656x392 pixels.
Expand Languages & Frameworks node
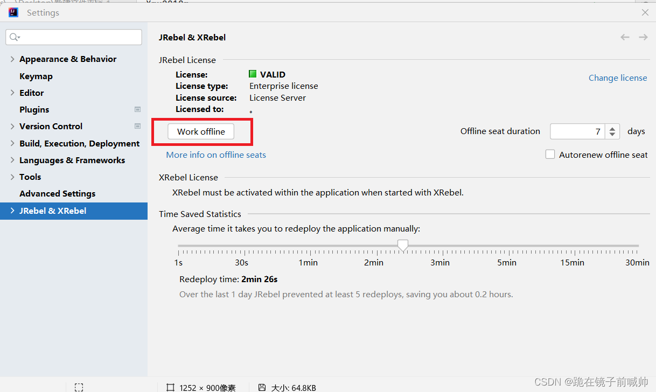(x=12, y=160)
